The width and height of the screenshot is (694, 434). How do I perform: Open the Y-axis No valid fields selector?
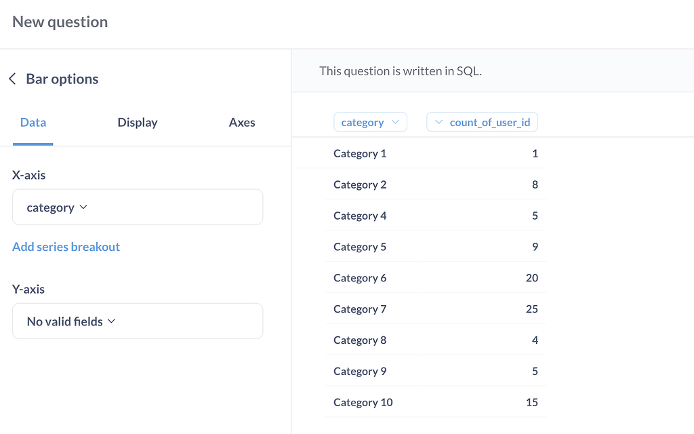[x=138, y=321]
